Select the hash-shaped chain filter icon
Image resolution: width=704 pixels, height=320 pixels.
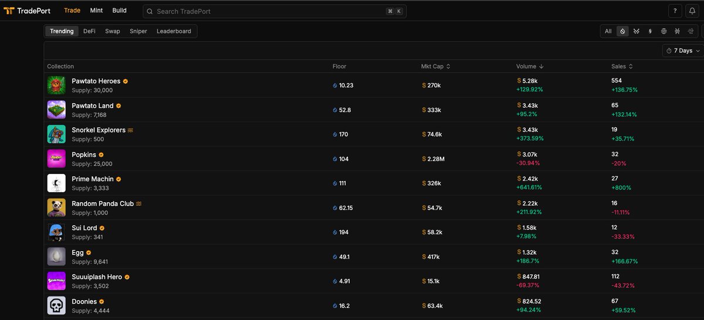(x=677, y=31)
